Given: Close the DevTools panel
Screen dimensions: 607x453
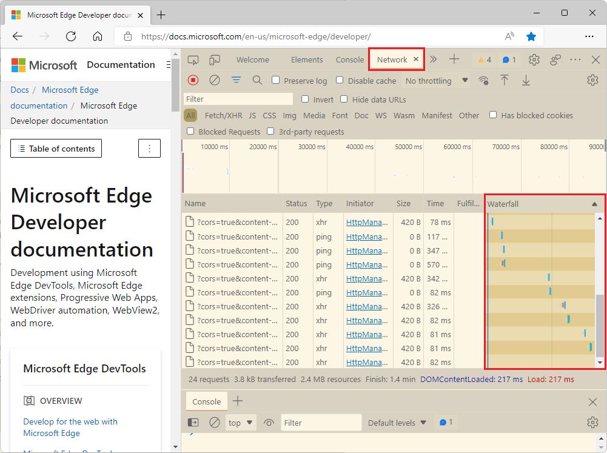Looking at the screenshot, I should (595, 59).
